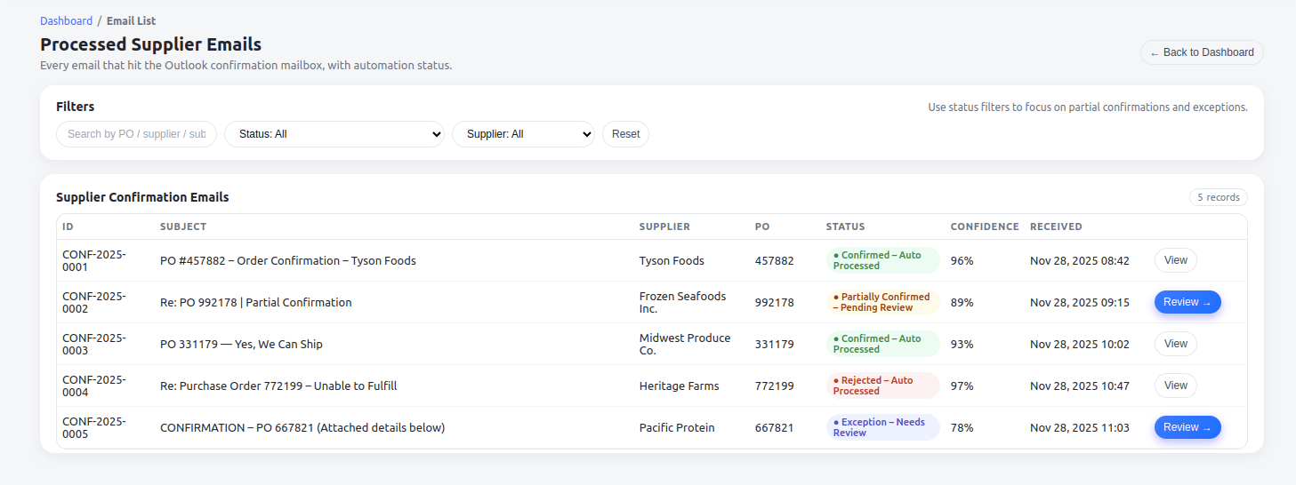
Task: Click the Confidence column header
Action: (x=984, y=227)
